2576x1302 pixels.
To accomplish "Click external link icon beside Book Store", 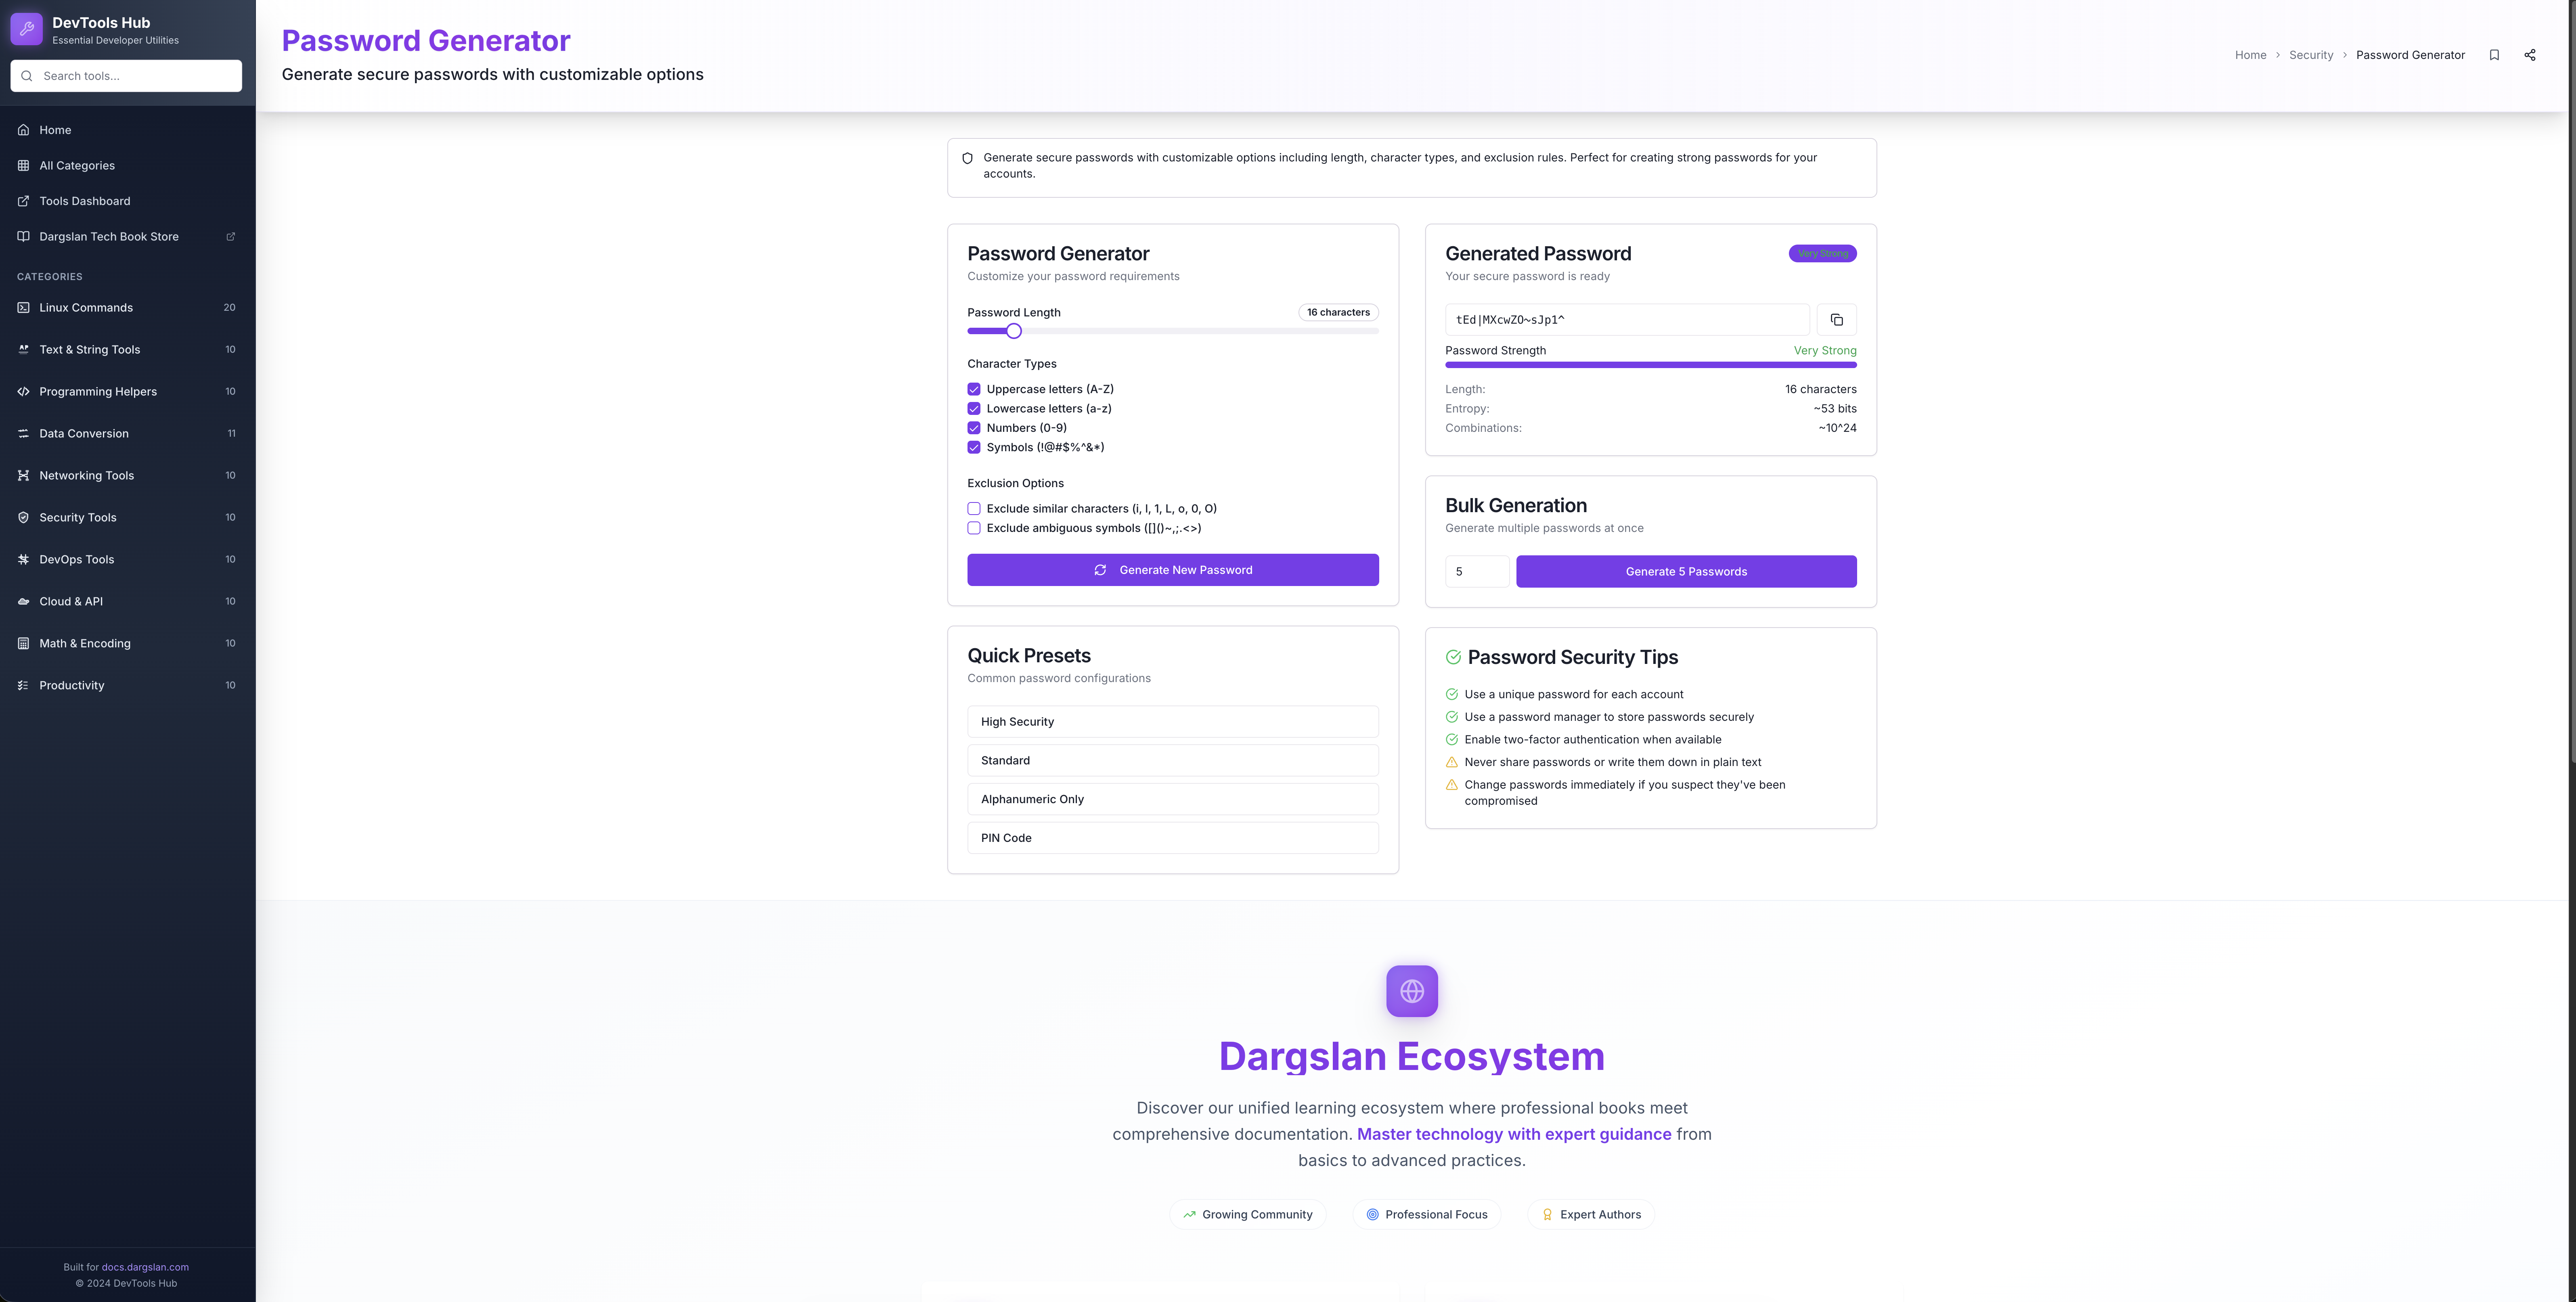I will click(231, 237).
